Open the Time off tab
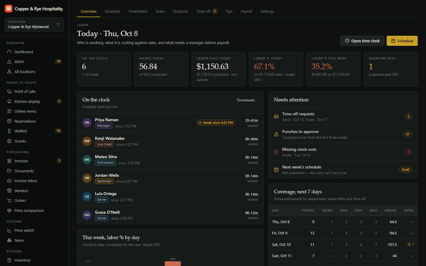This screenshot has height=266, width=426. (x=207, y=11)
